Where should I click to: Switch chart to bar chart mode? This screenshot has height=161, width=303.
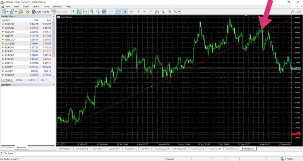point(73,12)
